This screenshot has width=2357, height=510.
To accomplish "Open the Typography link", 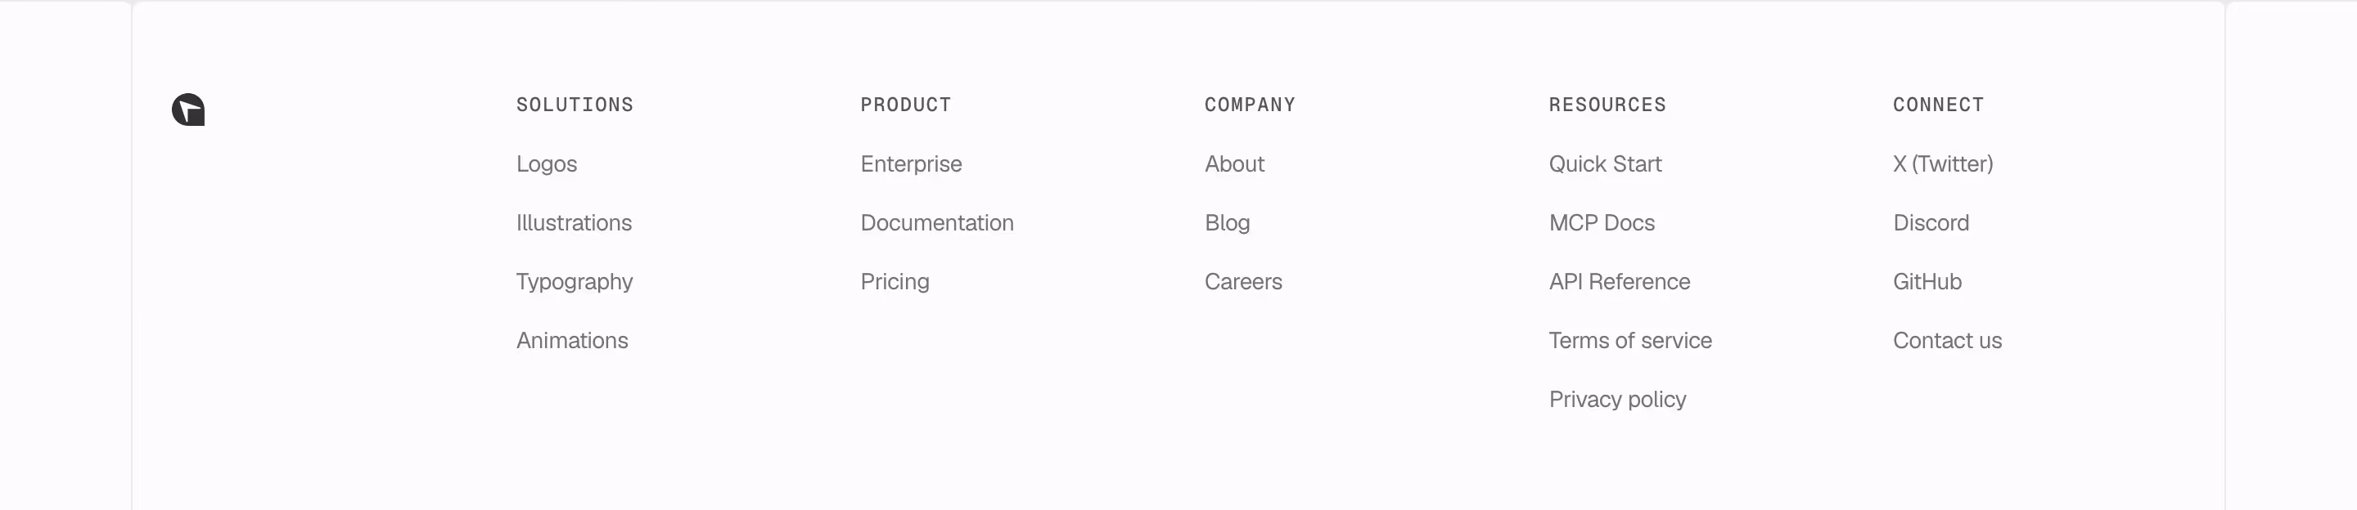I will tap(575, 283).
